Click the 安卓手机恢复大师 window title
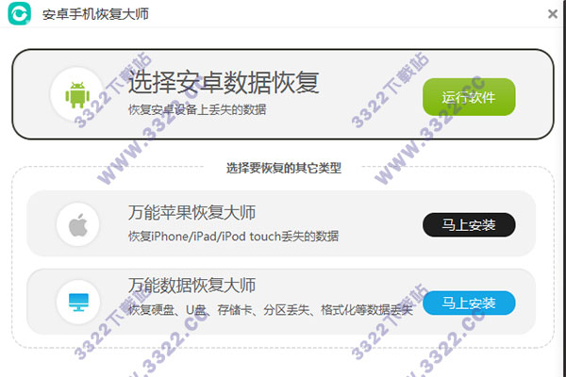This screenshot has height=377, width=566. click(x=95, y=14)
